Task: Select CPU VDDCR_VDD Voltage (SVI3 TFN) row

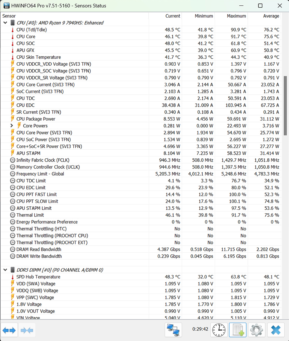Action: pyautogui.click(x=141, y=64)
